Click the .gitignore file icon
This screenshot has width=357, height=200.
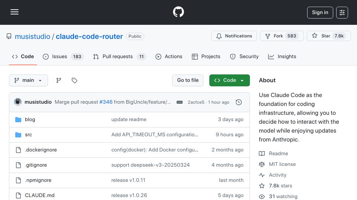18,165
